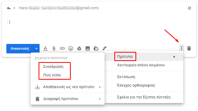
Task: Expand the arrow next to Πρότυπα
Action: coord(174,57)
